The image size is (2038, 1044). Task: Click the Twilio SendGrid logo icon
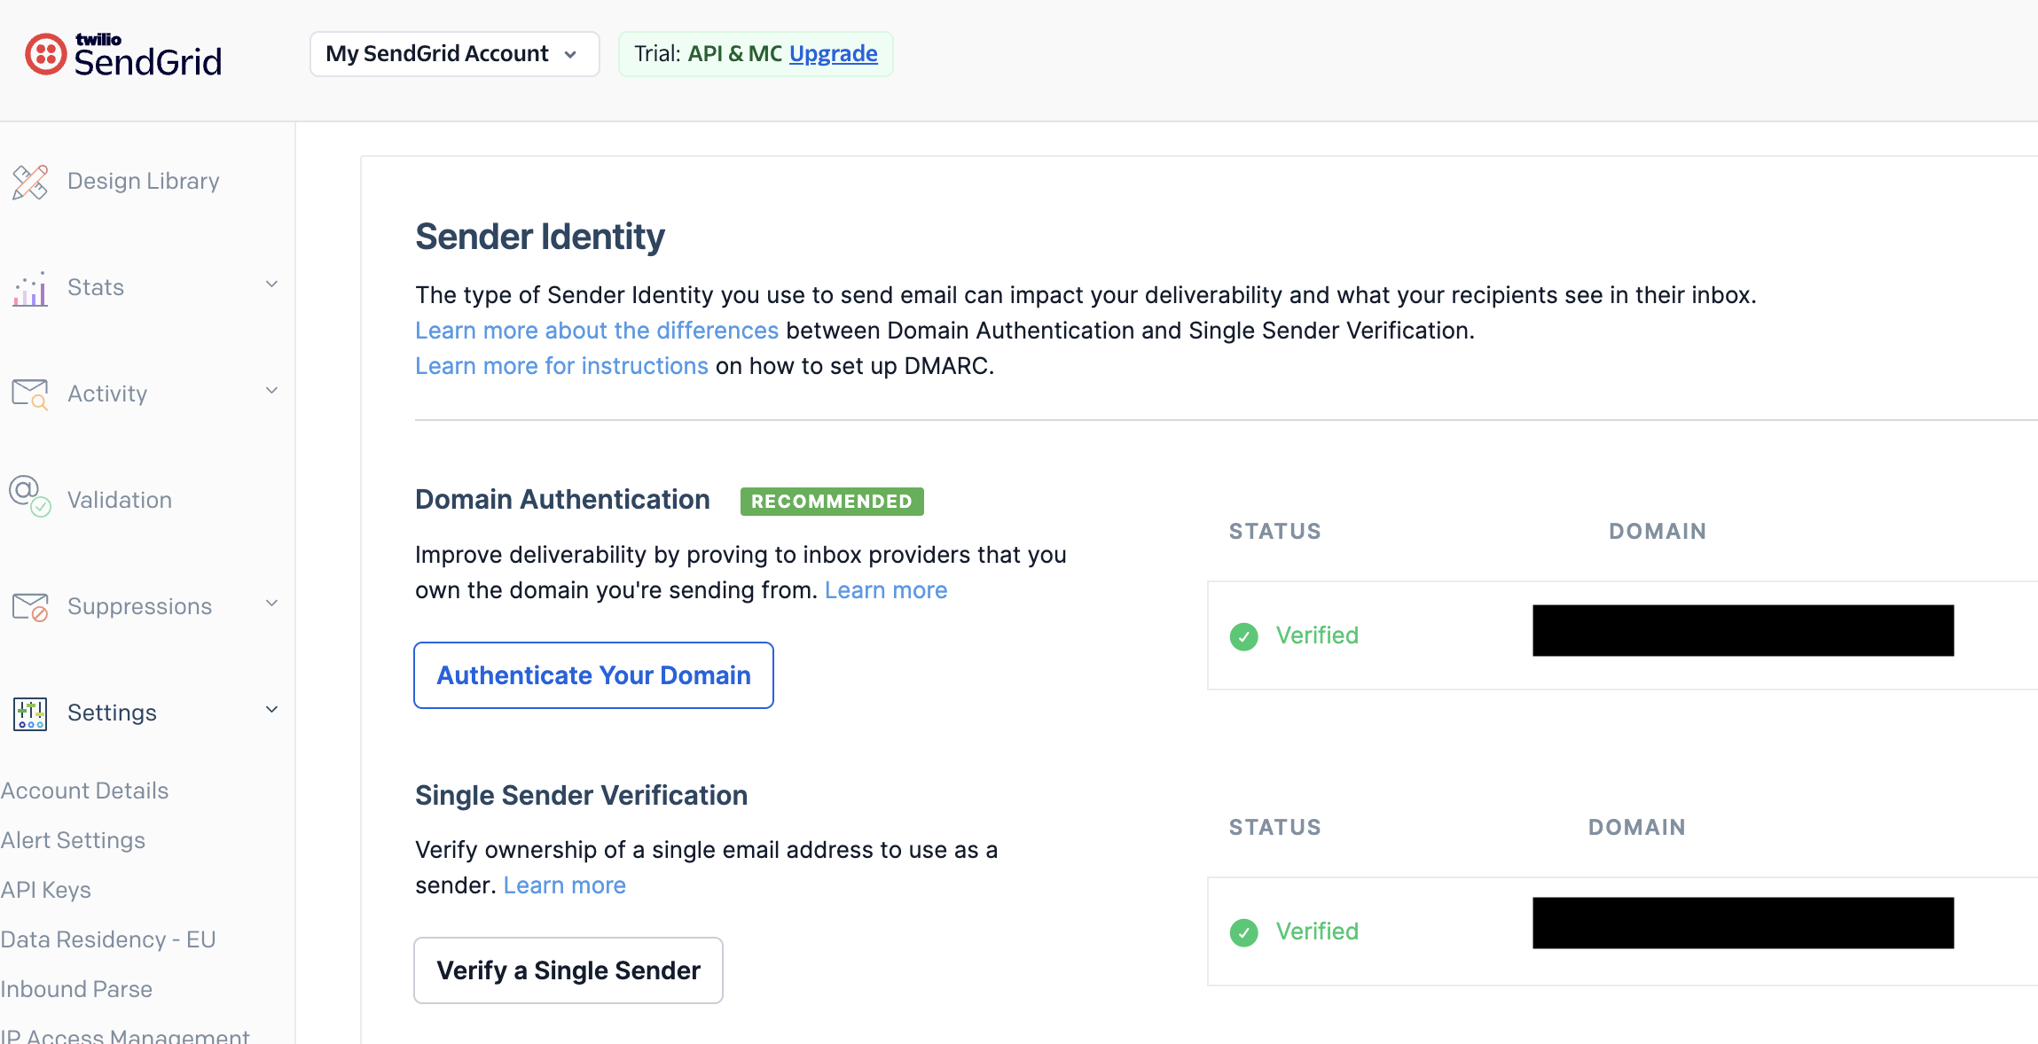pos(45,55)
